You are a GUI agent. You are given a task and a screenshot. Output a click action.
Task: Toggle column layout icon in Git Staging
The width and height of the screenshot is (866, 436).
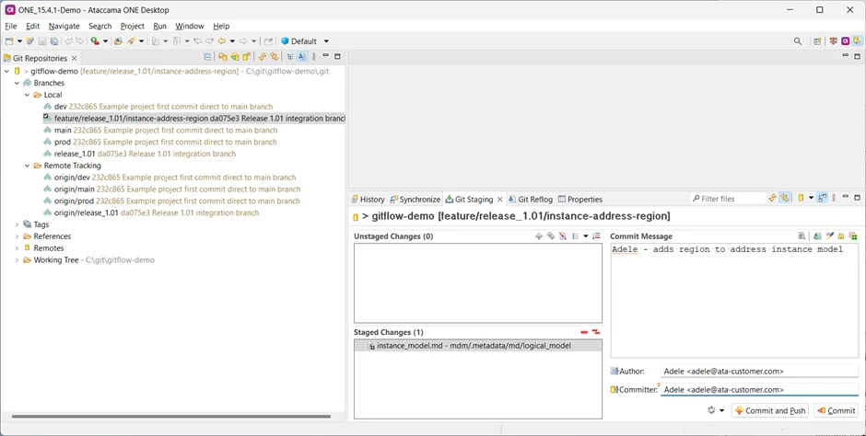[823, 198]
